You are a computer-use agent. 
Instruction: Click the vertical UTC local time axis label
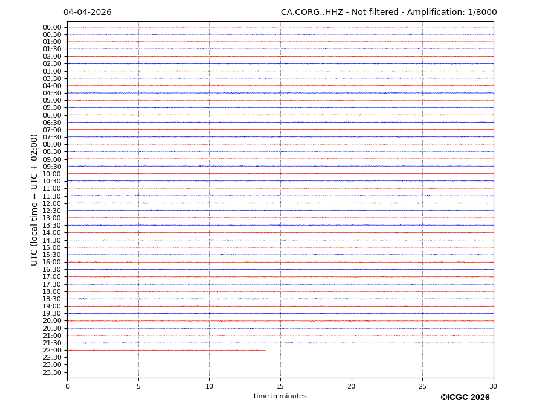tap(35, 200)
